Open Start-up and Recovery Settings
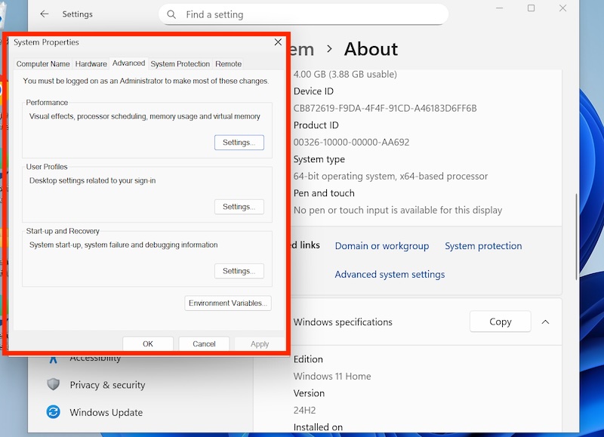The width and height of the screenshot is (604, 437). (x=239, y=271)
